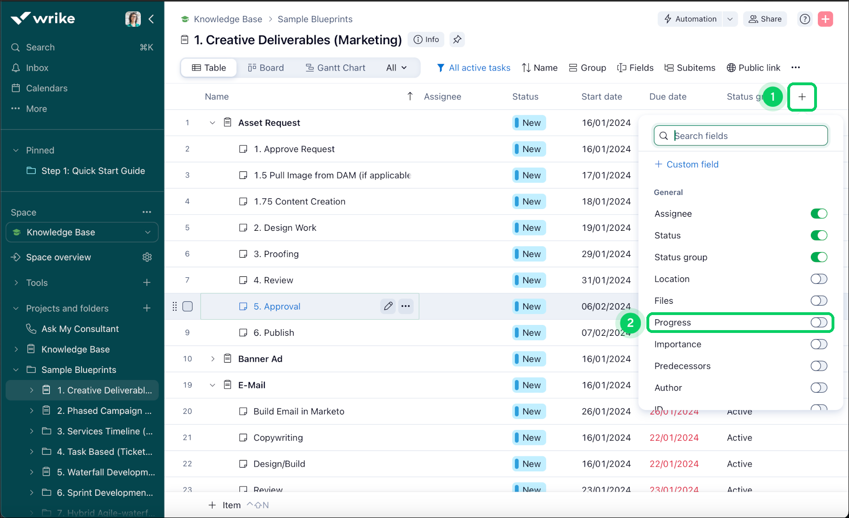Viewport: 849px width, 518px height.
Task: Collapse the sidebar with the arrow icon
Action: tap(151, 19)
